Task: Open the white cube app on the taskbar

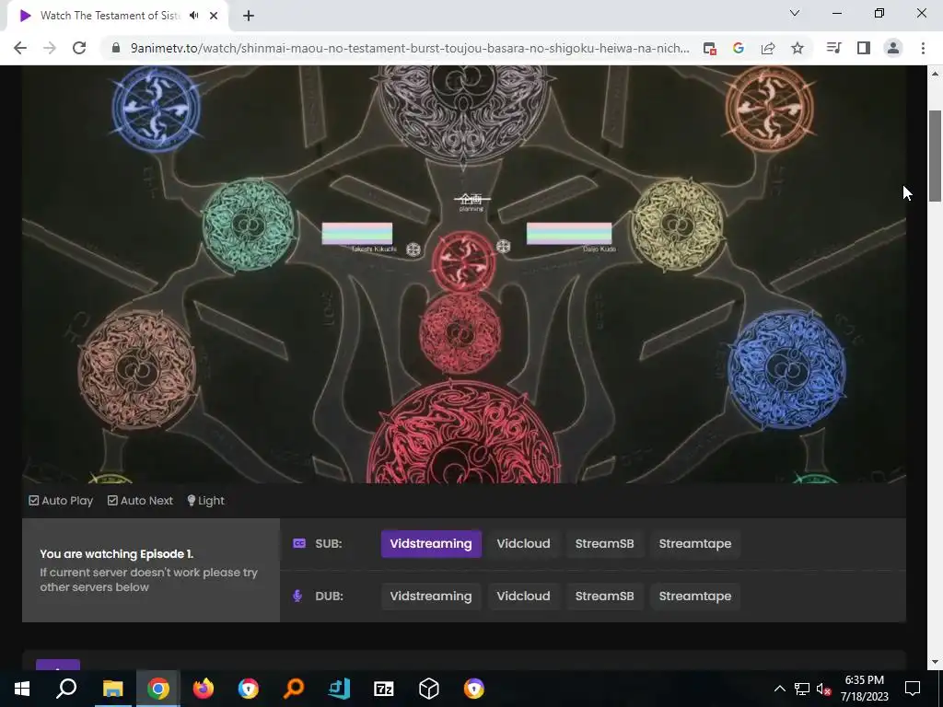Action: (429, 689)
